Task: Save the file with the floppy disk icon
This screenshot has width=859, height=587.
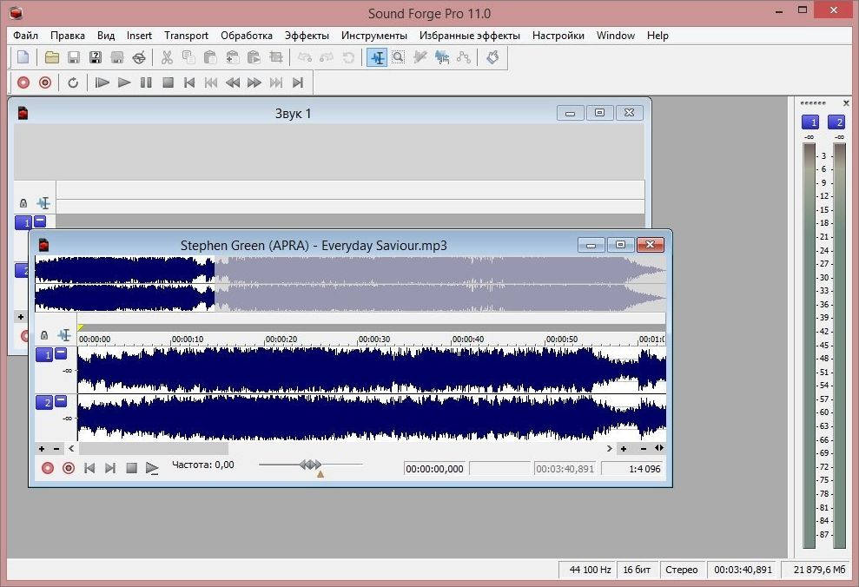Action: [x=74, y=57]
